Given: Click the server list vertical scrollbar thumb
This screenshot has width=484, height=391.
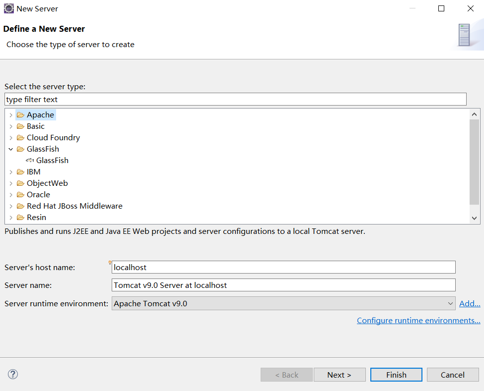Looking at the screenshot, I should [475, 162].
